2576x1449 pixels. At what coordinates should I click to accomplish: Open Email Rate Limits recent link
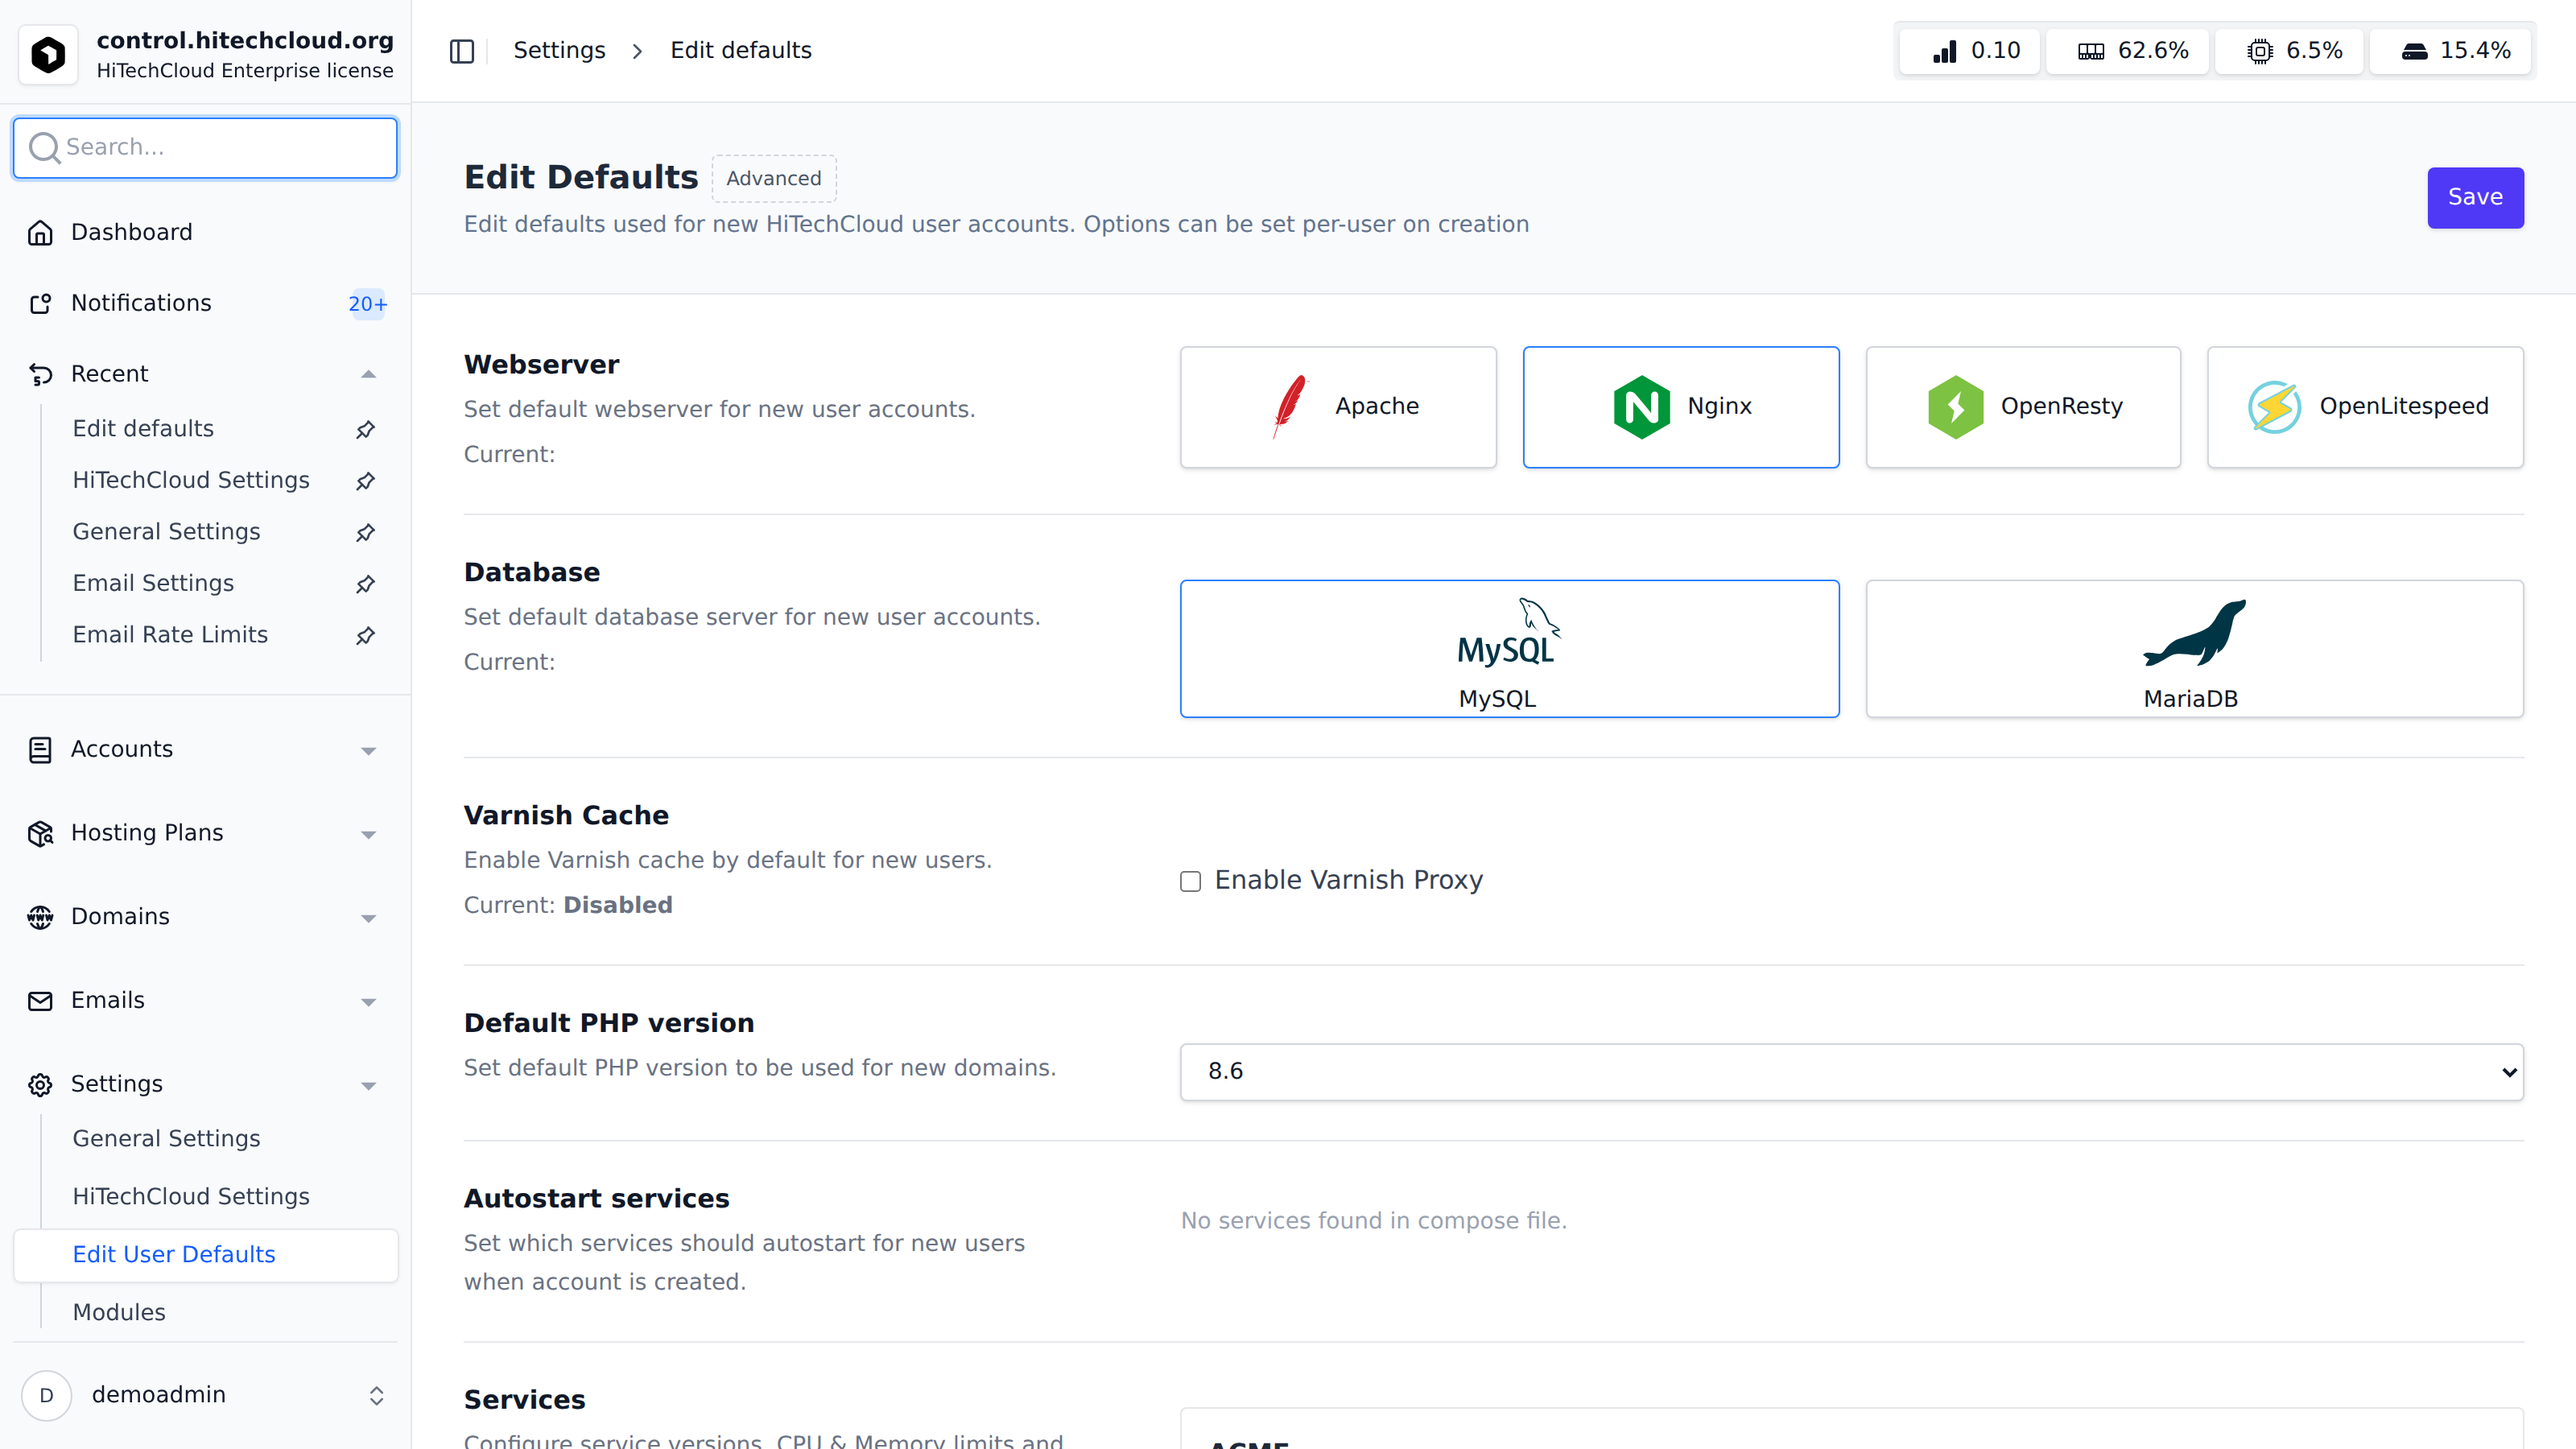pos(170,635)
